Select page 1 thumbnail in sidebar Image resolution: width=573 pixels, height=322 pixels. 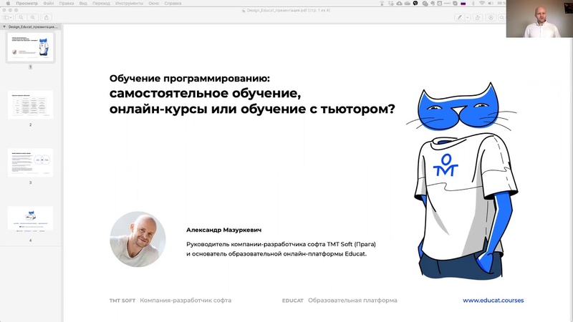point(30,47)
